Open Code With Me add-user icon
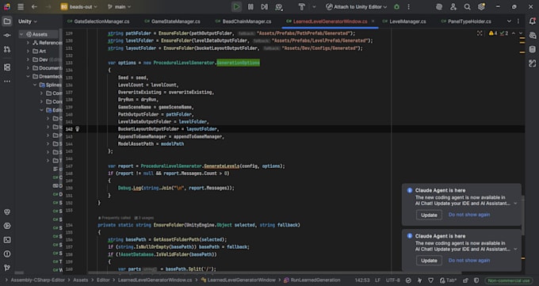The image size is (539, 286). pos(453,6)
